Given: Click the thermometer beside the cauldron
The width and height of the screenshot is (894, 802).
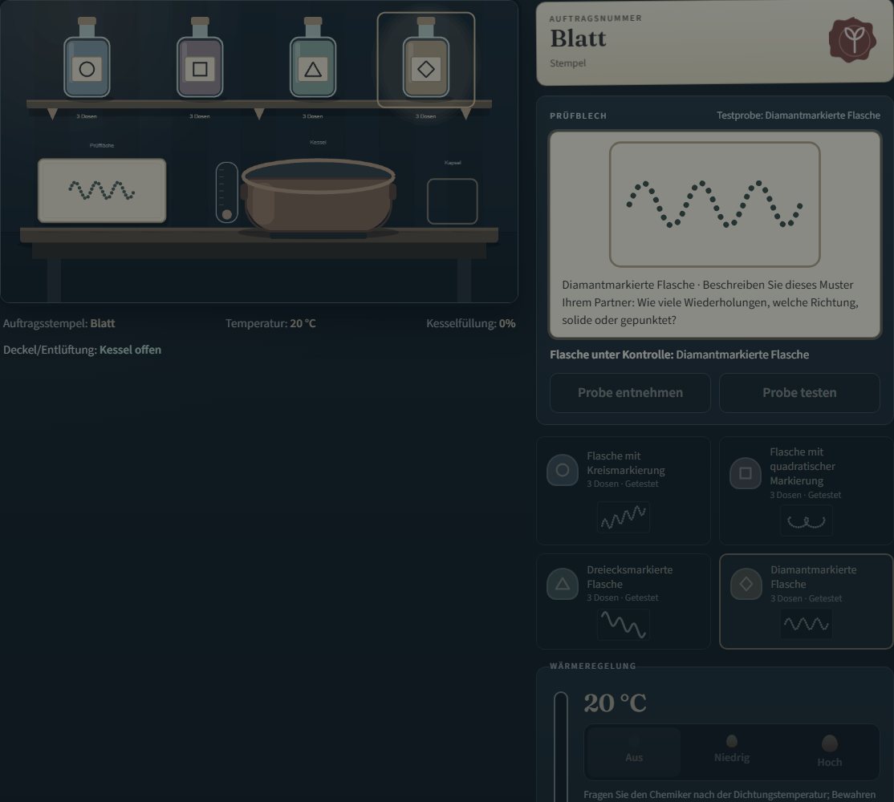Looking at the screenshot, I should pyautogui.click(x=227, y=192).
